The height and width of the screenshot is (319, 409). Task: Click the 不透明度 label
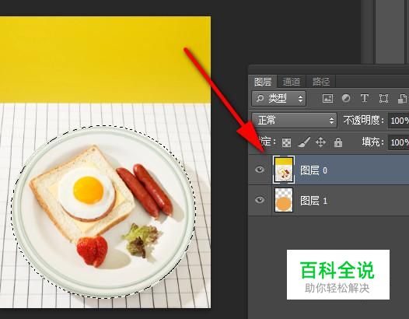[364, 121]
